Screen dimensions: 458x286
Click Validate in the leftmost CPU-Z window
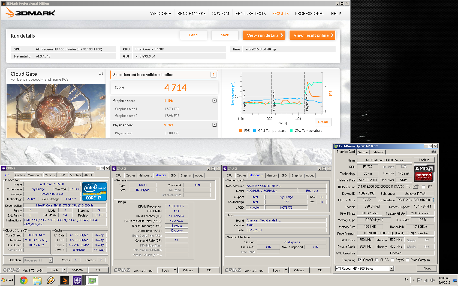click(77, 270)
